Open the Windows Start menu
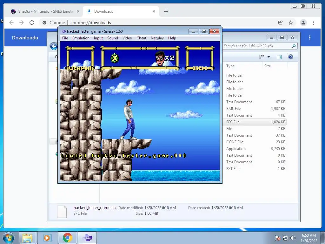The width and height of the screenshot is (325, 244). (9, 238)
